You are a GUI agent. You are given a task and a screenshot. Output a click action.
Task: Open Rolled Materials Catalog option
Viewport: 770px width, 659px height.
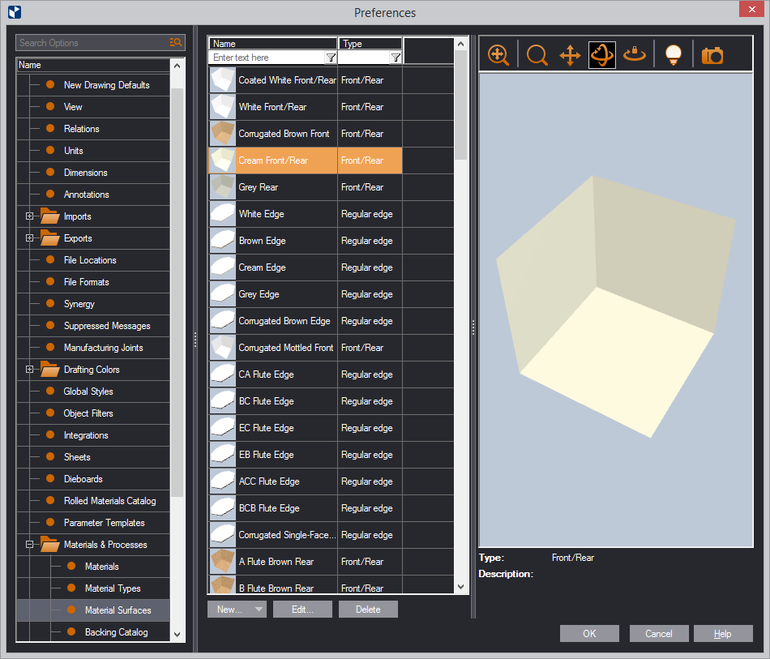[110, 501]
